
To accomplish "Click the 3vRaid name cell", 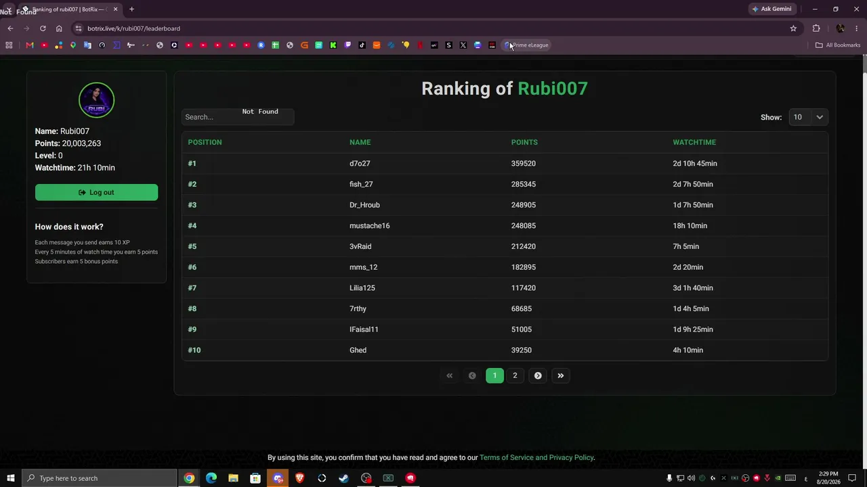I will [x=360, y=246].
